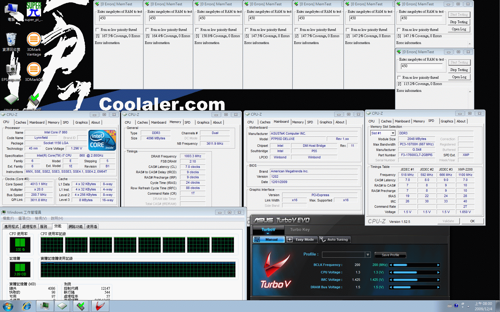Click the Easy Mode icon in TurboV EVO
The height and width of the screenshot is (312, 500).
pyautogui.click(x=290, y=239)
